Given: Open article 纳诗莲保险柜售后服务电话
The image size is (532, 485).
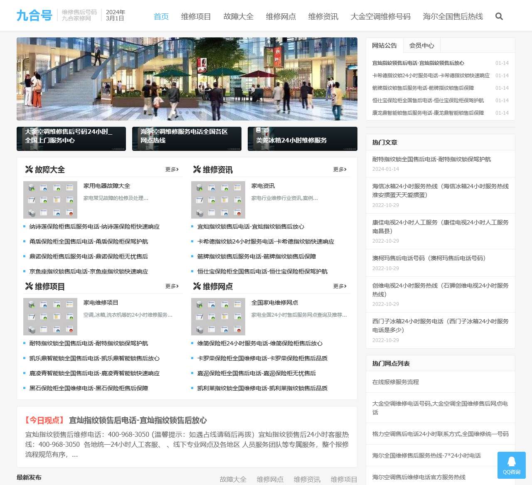Looking at the screenshot, I should click(94, 227).
